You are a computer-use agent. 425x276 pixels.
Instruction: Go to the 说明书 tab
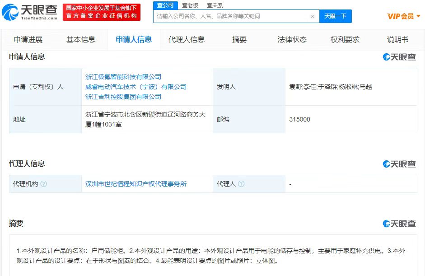(x=397, y=40)
